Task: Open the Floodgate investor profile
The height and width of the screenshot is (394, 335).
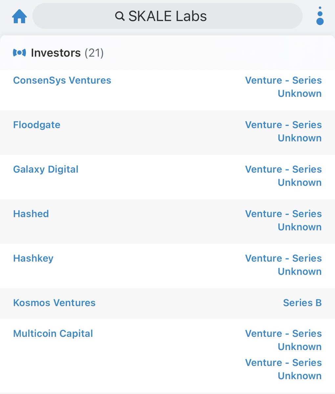Action: coord(37,125)
